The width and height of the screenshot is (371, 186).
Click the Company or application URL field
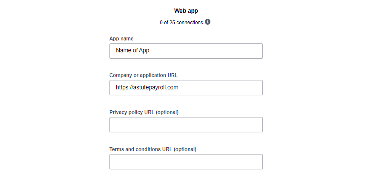[x=186, y=88]
